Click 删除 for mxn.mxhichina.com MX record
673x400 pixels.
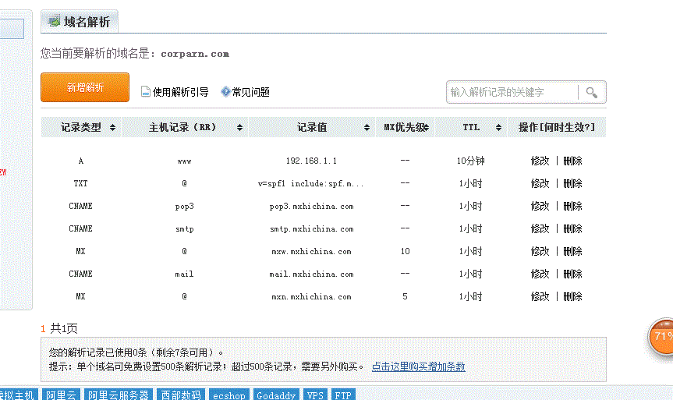point(572,296)
